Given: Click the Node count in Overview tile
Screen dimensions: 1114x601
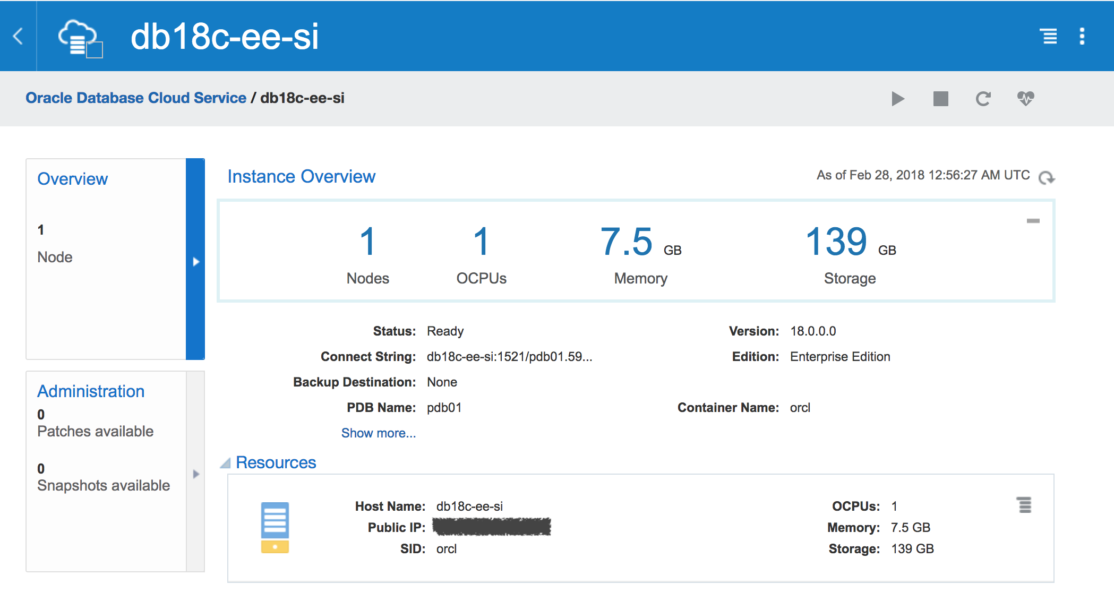Looking at the screenshot, I should point(41,230).
